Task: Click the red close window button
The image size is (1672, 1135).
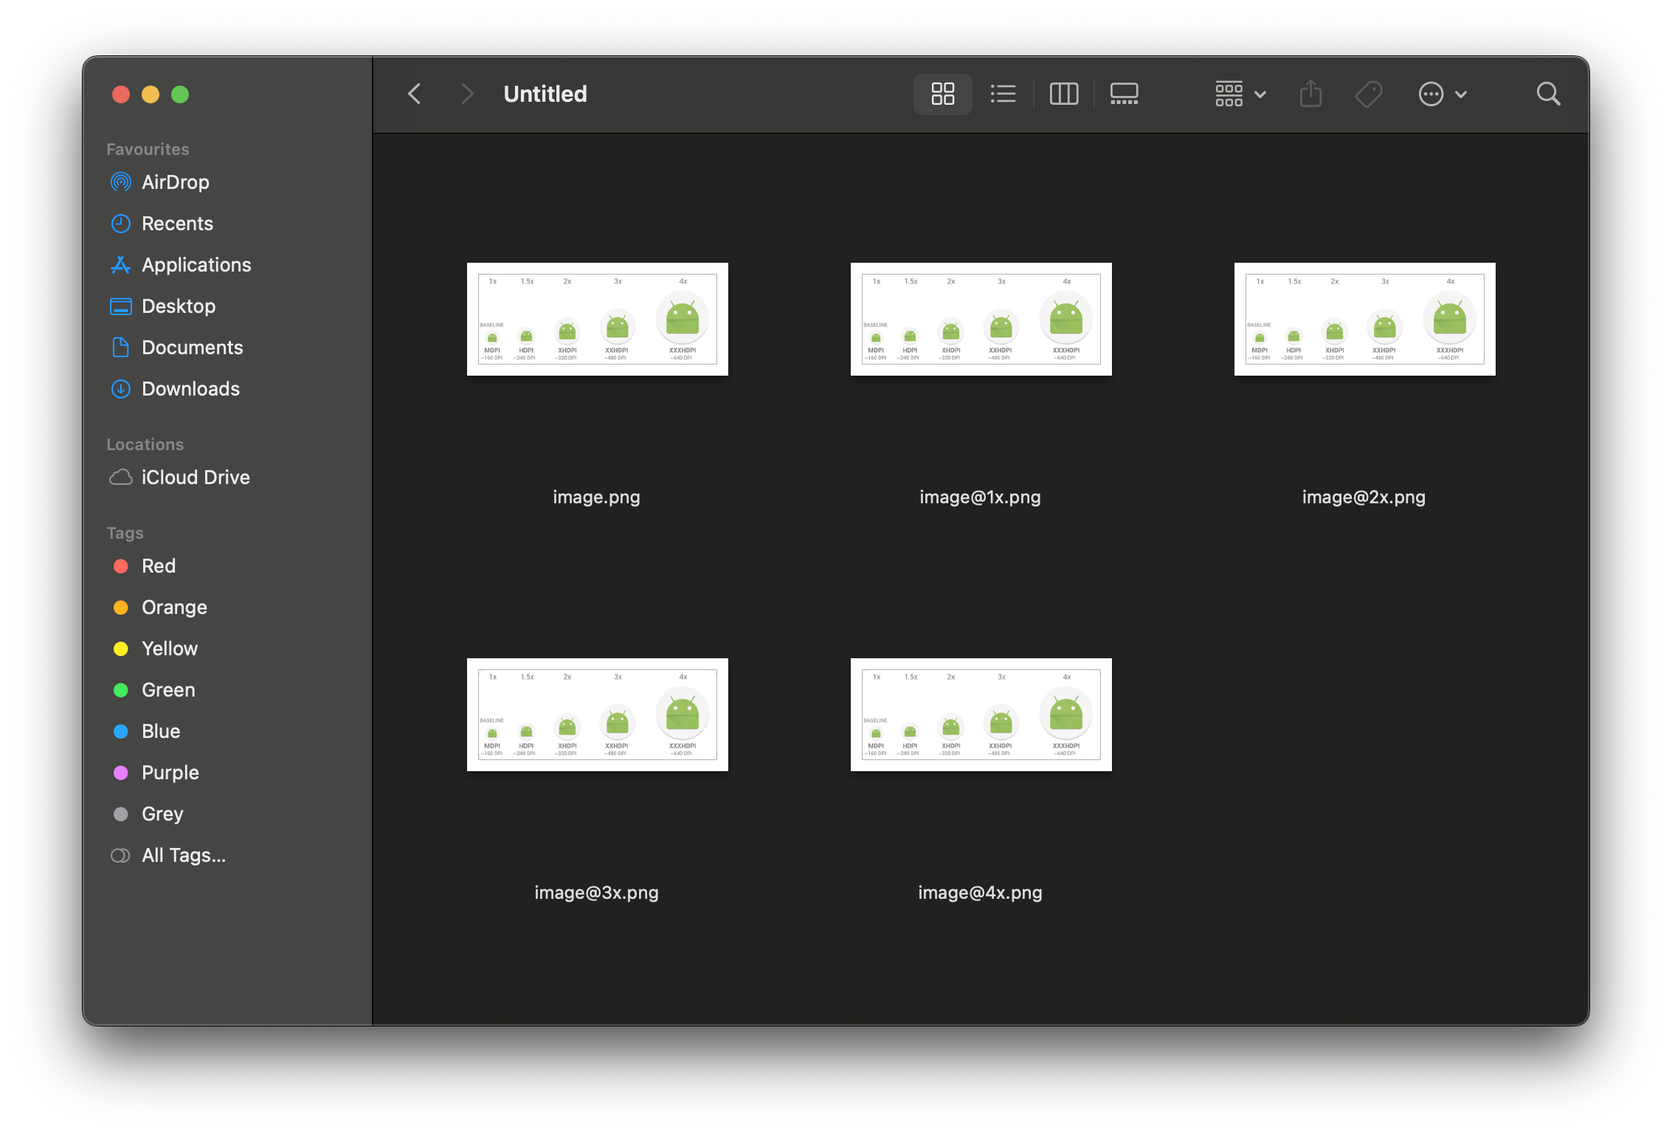Action: click(121, 94)
